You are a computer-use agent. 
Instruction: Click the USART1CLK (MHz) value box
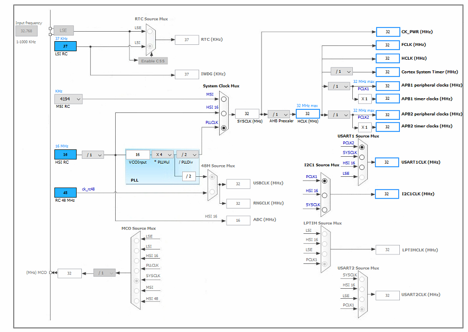[x=387, y=162]
